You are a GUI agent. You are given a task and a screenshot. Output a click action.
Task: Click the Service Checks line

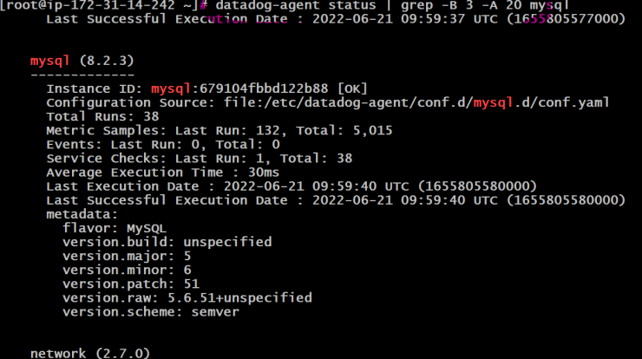199,159
